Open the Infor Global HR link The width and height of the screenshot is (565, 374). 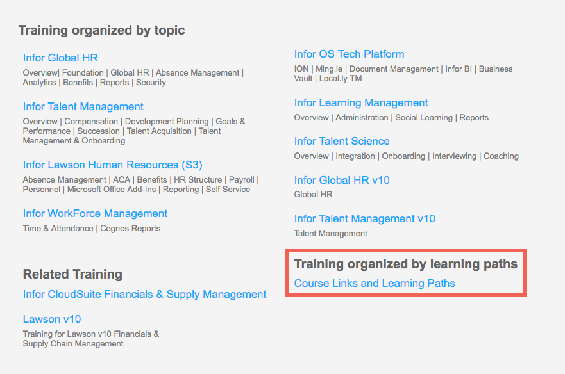(60, 58)
